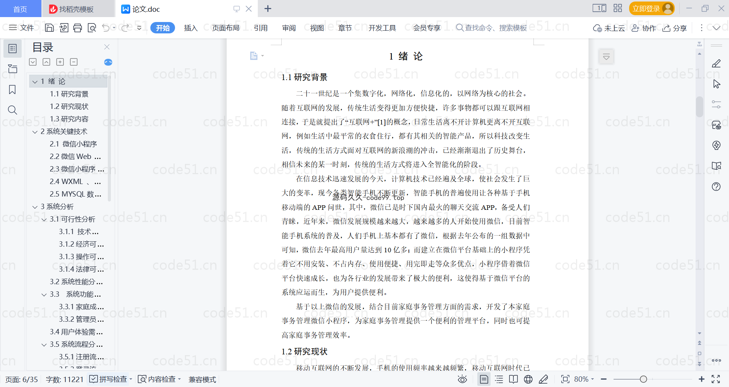Open the app grid icon in title bar
Viewport: 729px width, 387px height.
pos(618,8)
